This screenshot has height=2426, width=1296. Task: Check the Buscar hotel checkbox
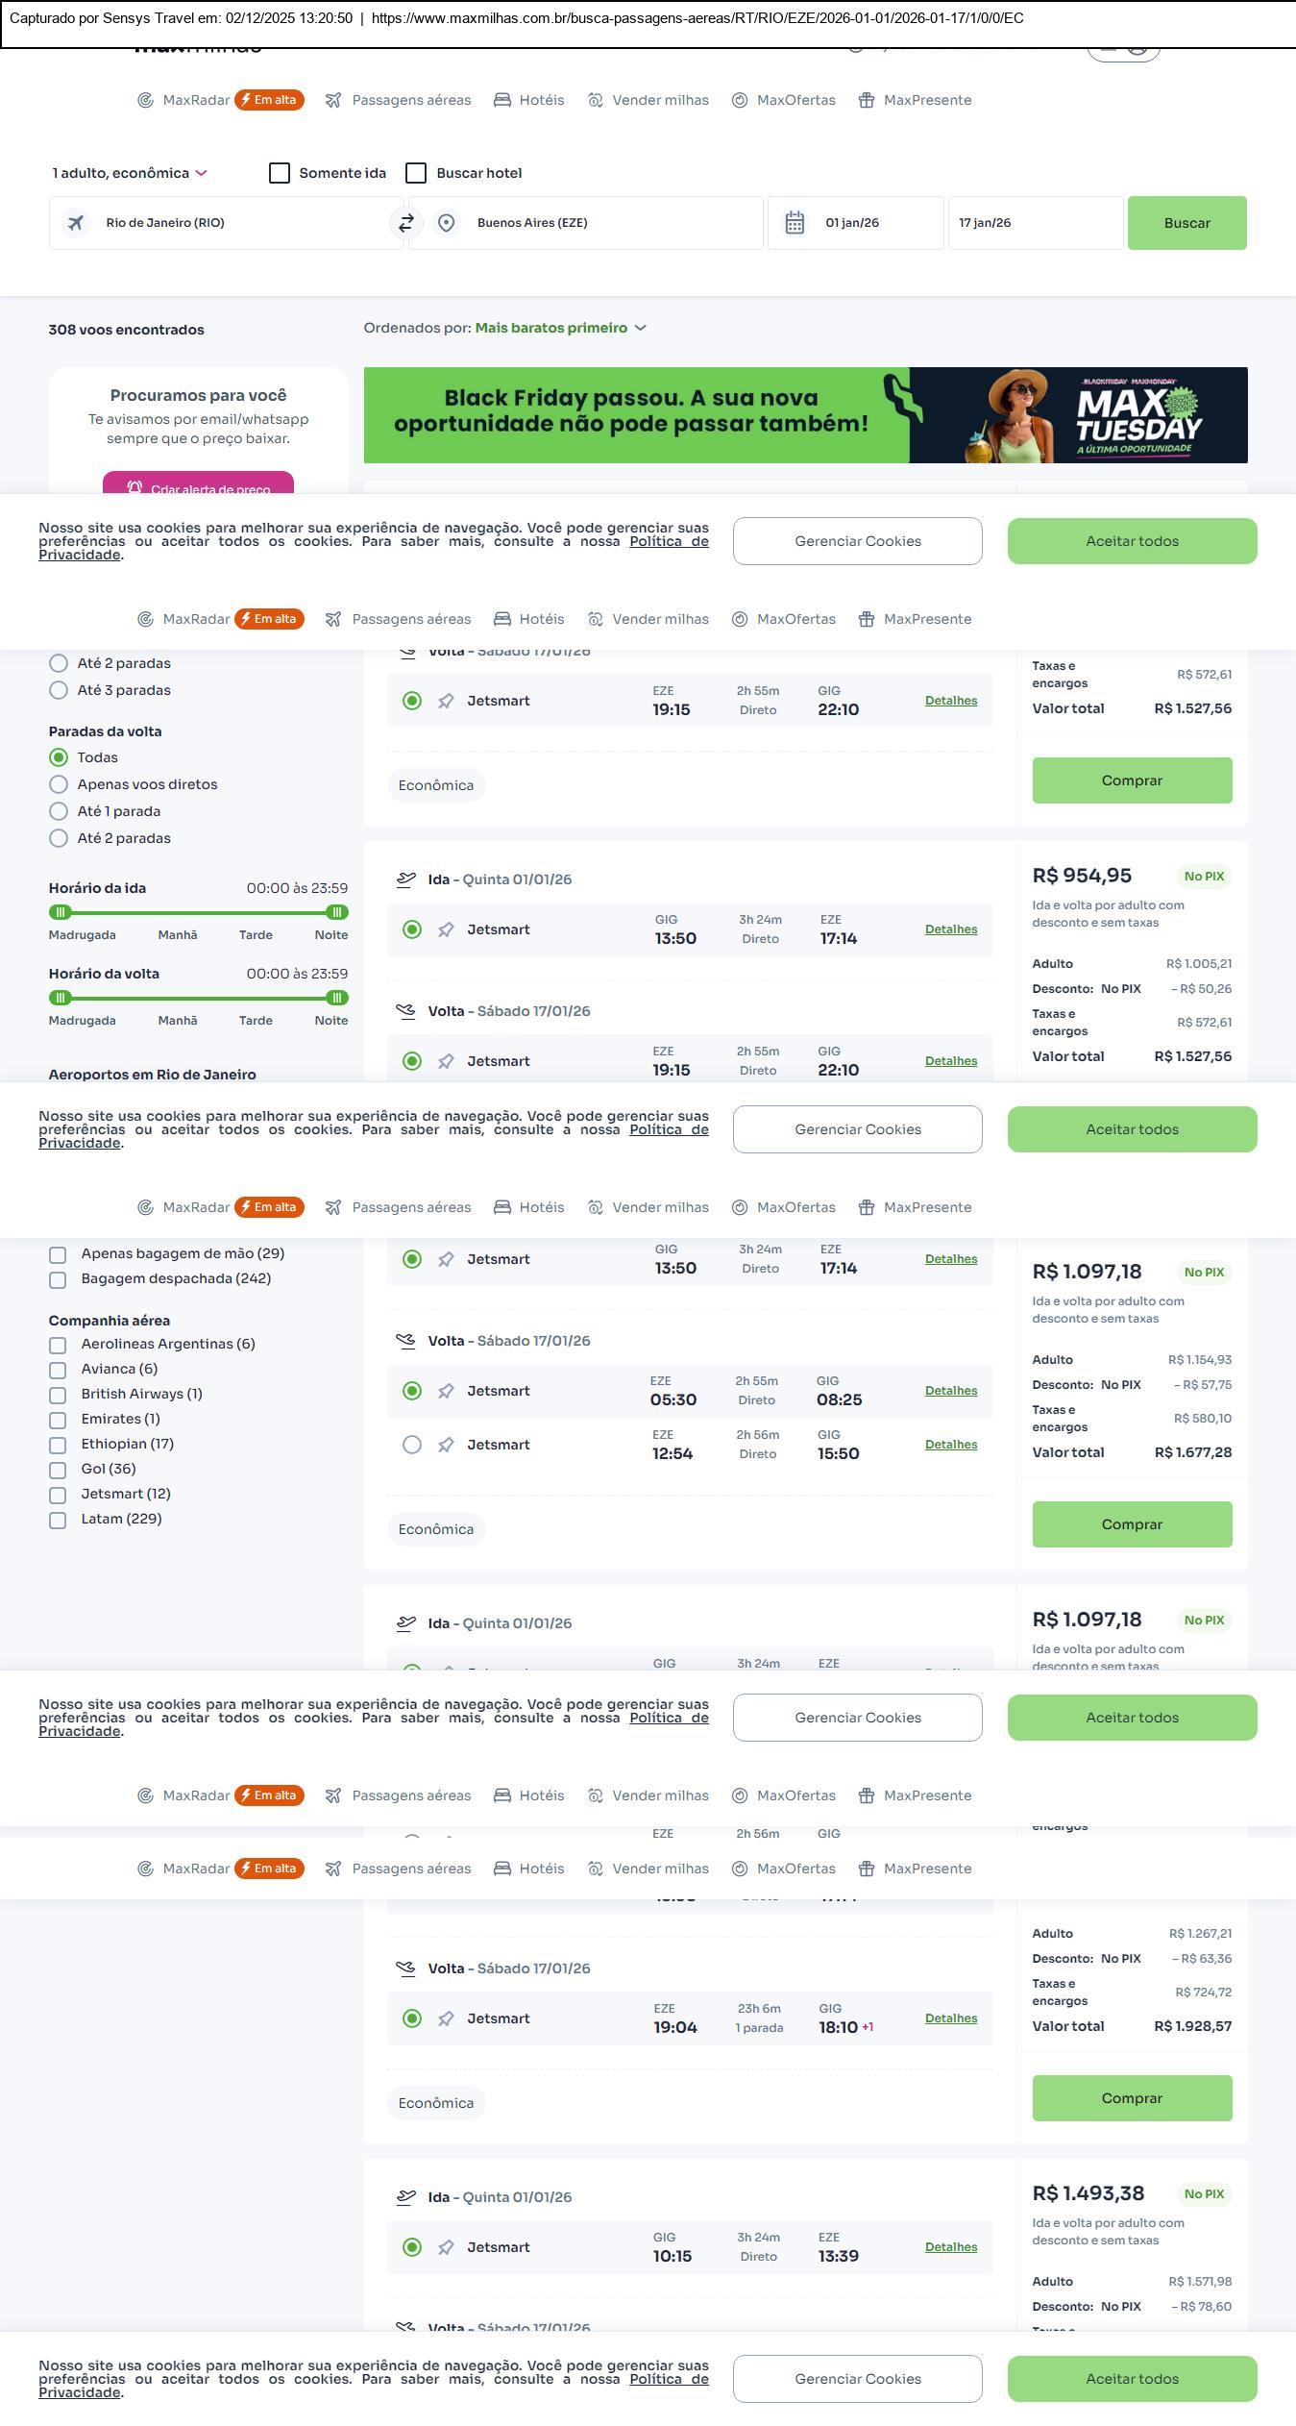pyautogui.click(x=416, y=173)
